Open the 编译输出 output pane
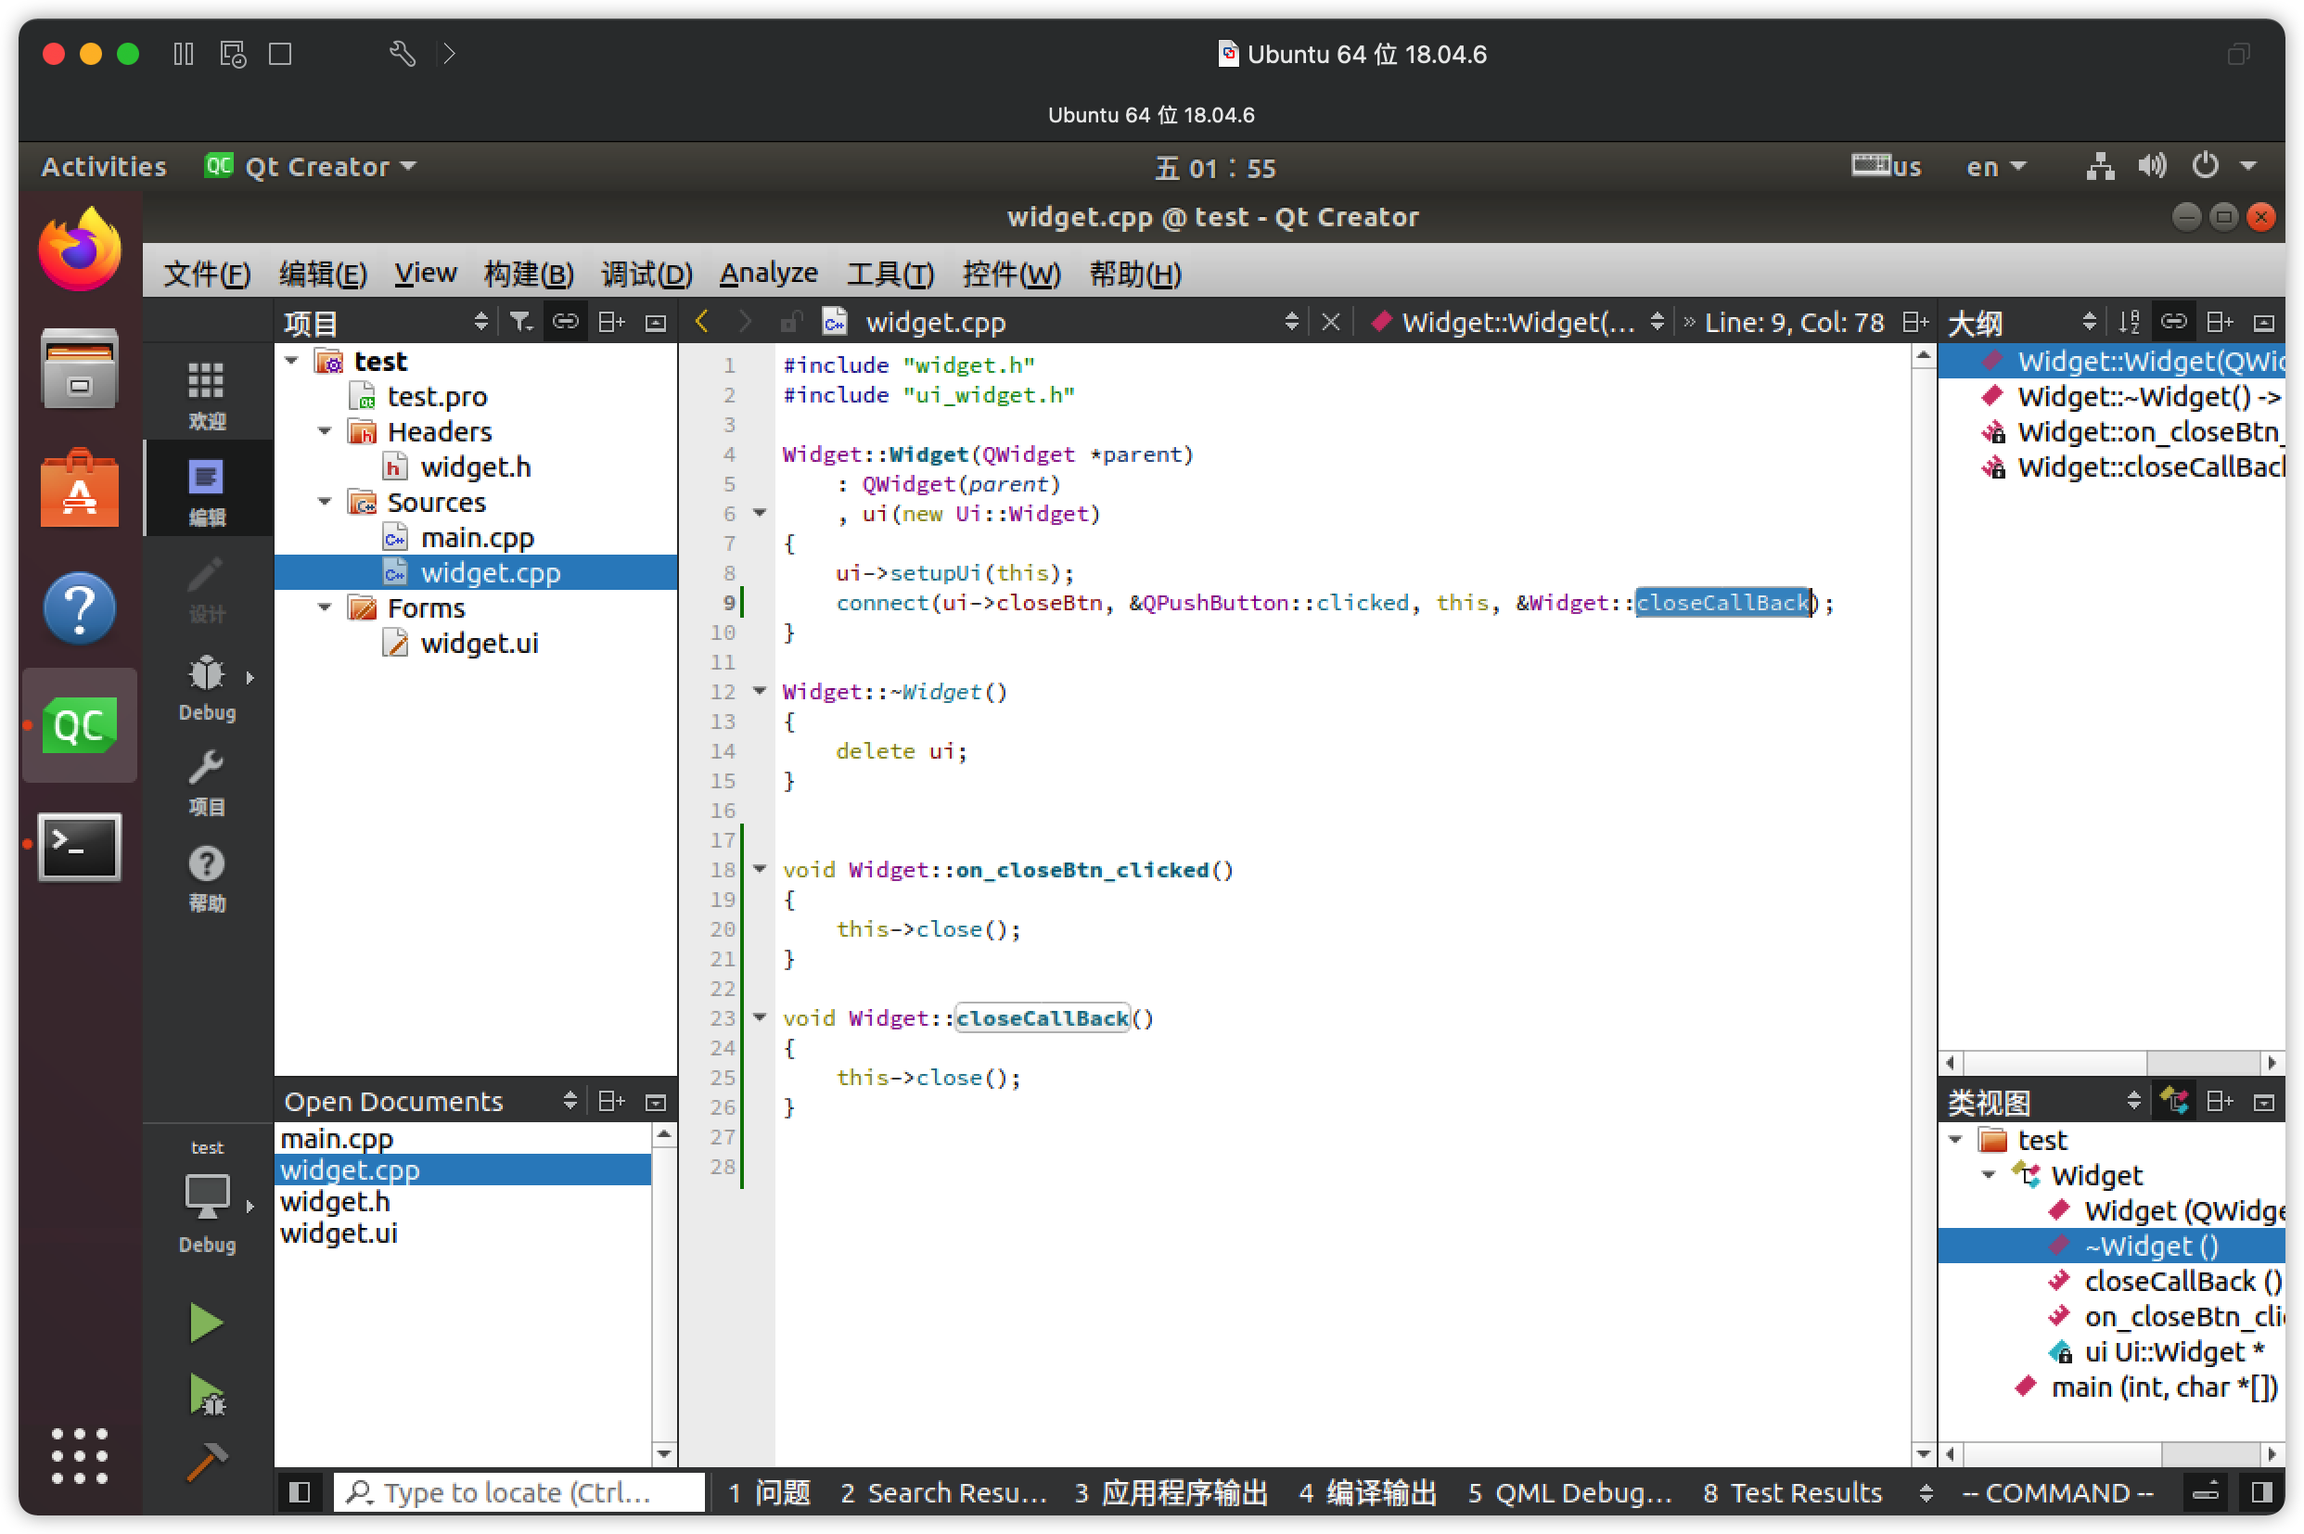Screen dimensions: 2304x1534 click(x=1367, y=1492)
